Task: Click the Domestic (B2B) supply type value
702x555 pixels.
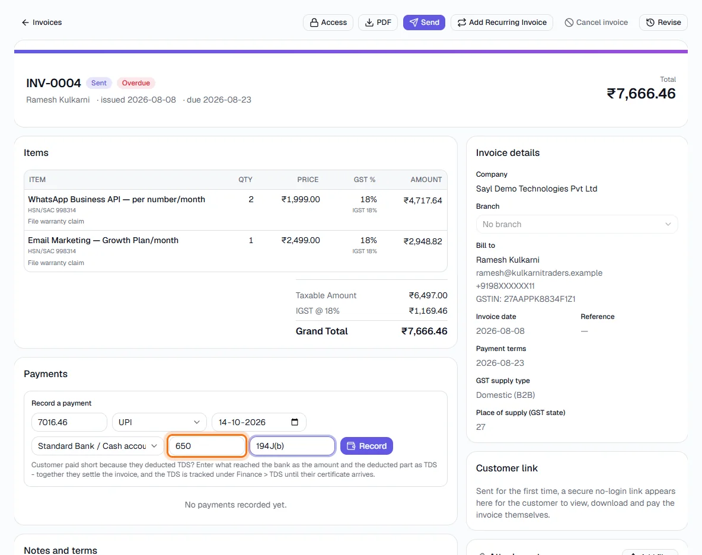Action: [x=506, y=395]
